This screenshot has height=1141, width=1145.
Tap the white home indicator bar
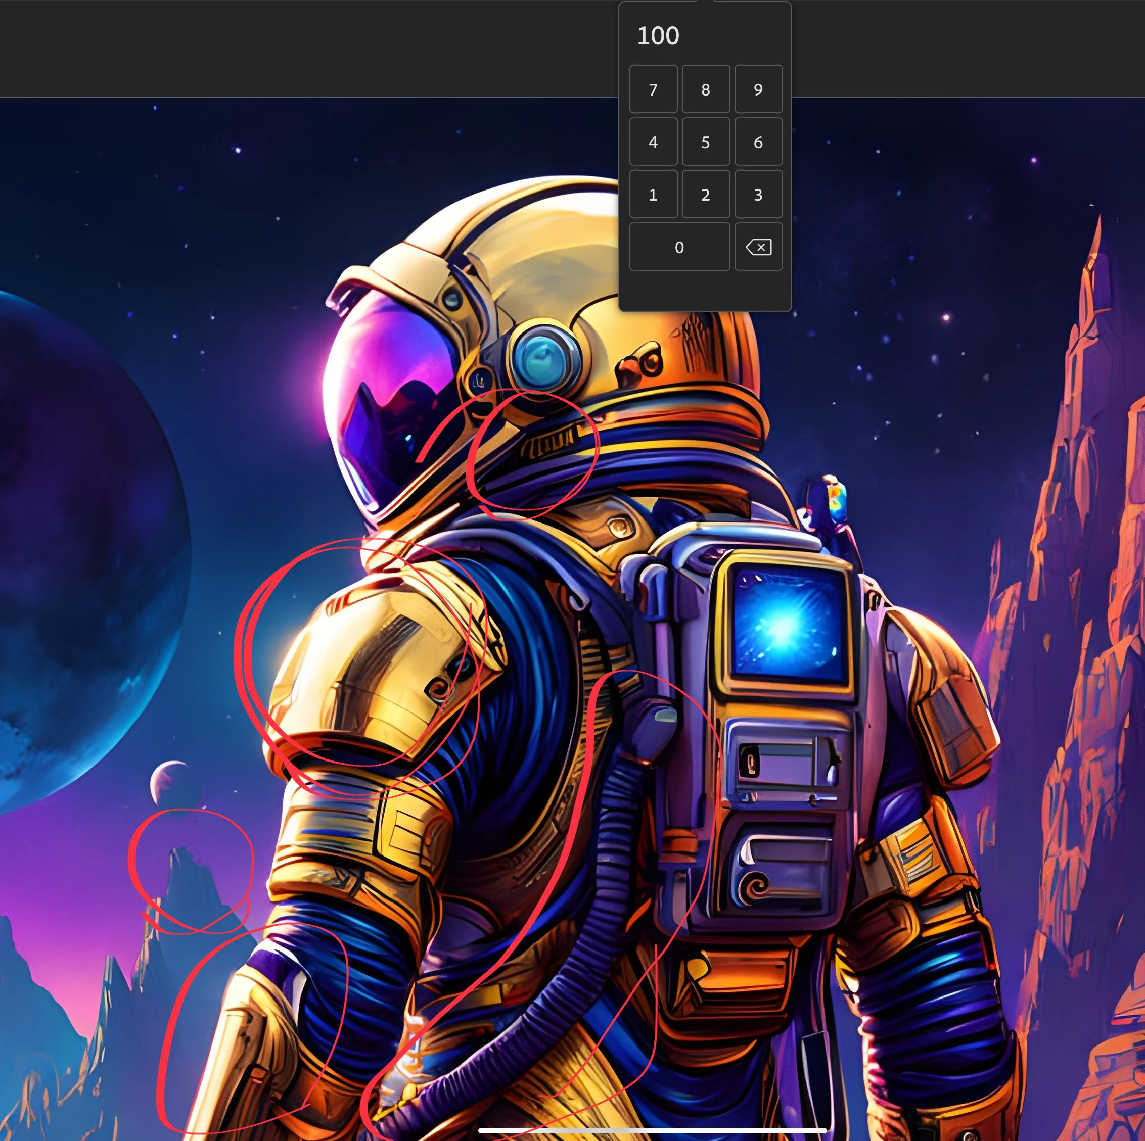point(652,1130)
